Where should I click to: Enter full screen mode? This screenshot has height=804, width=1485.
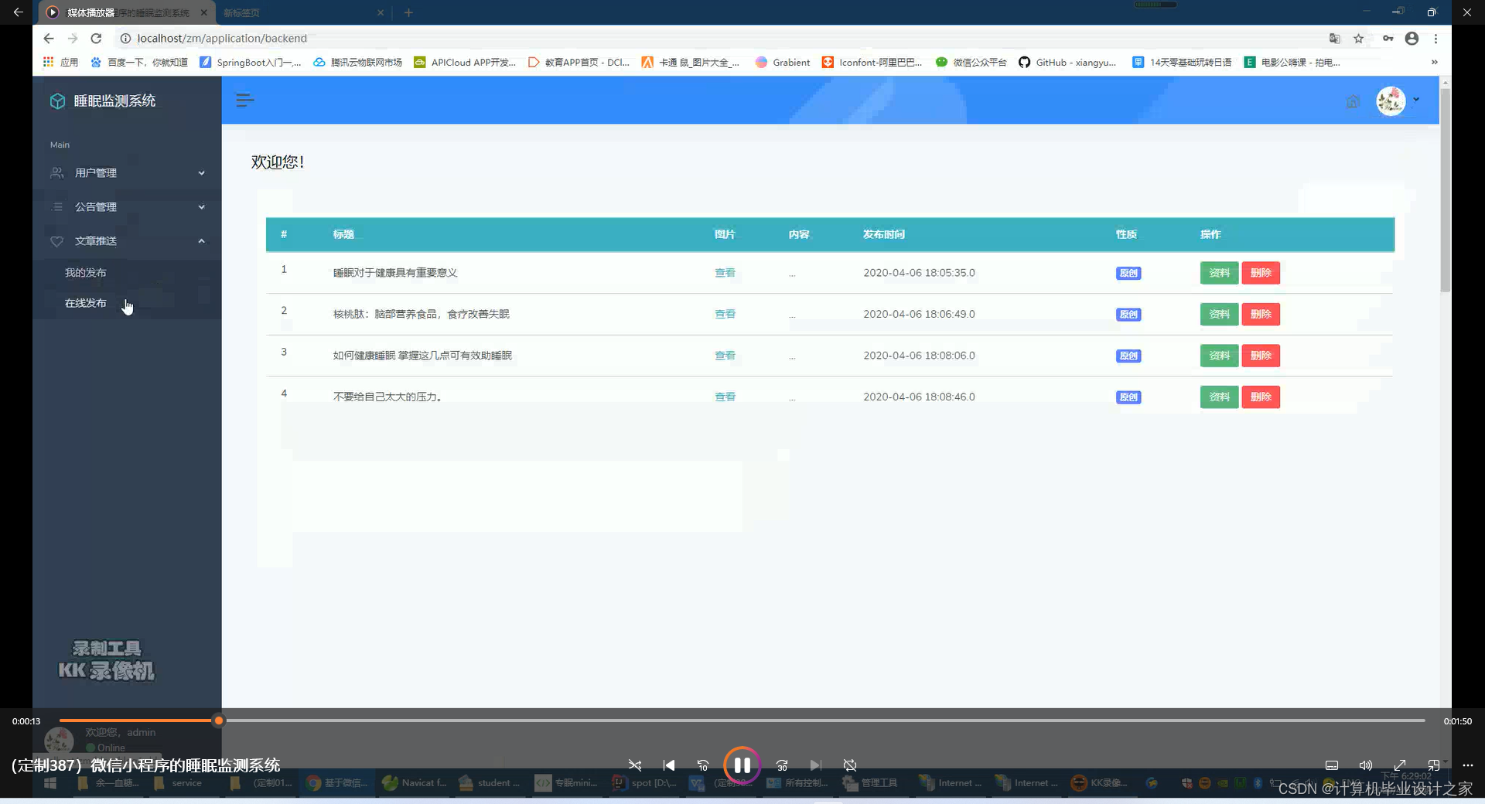1400,765
